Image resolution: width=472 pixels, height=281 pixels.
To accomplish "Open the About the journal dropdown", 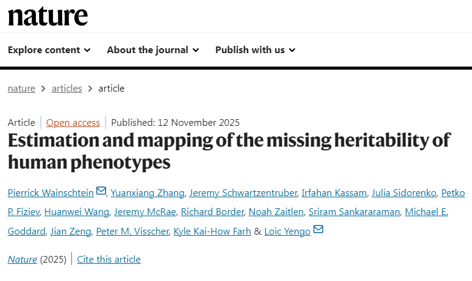I will (x=152, y=50).
